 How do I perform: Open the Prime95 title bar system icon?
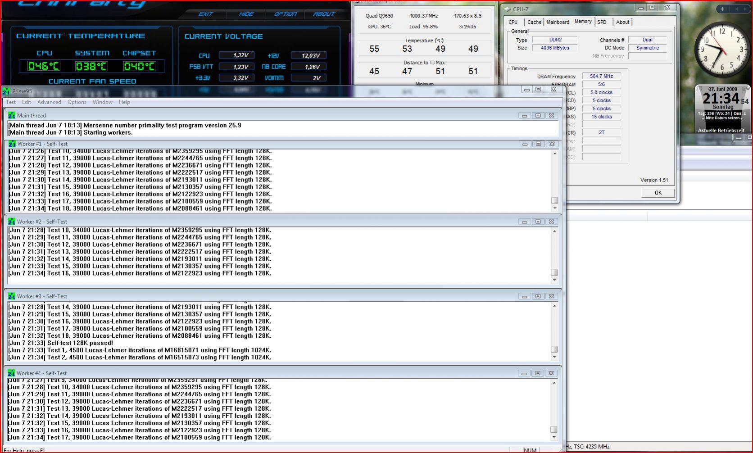coord(6,91)
